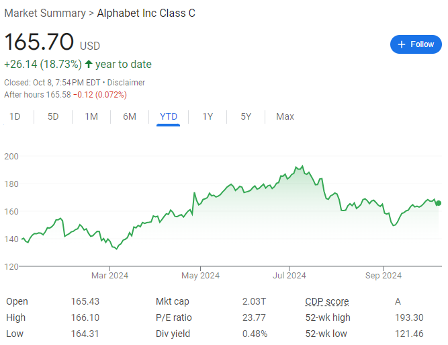Select the Max time range
Screen dimensions: 448x345
click(x=285, y=116)
